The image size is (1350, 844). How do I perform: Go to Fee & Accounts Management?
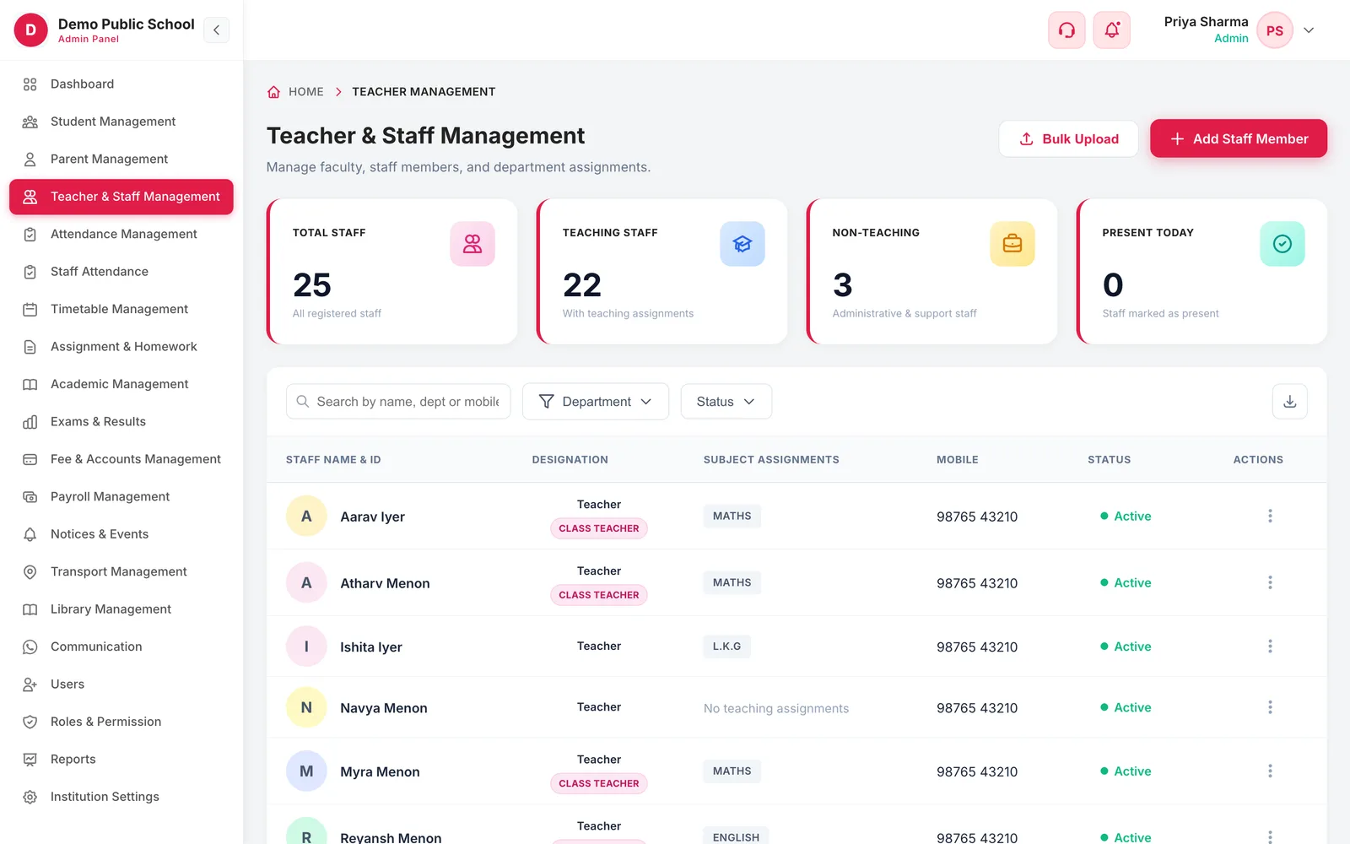click(x=121, y=459)
